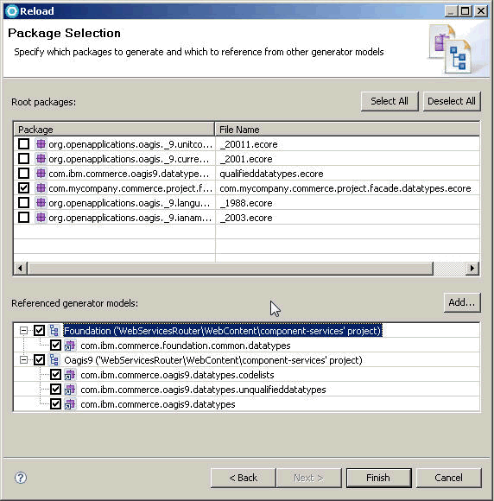Go back with the < Back button
This screenshot has height=501, width=494.
coord(244,478)
